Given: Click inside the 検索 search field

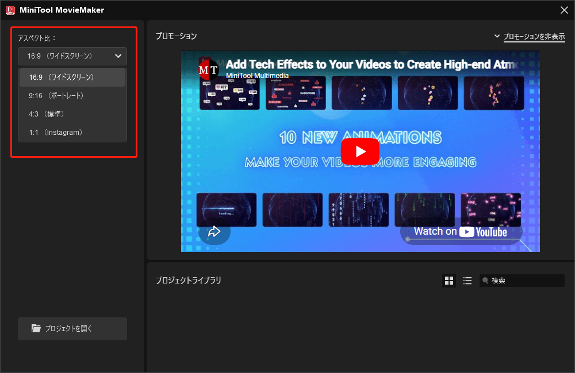Looking at the screenshot, I should 523,281.
